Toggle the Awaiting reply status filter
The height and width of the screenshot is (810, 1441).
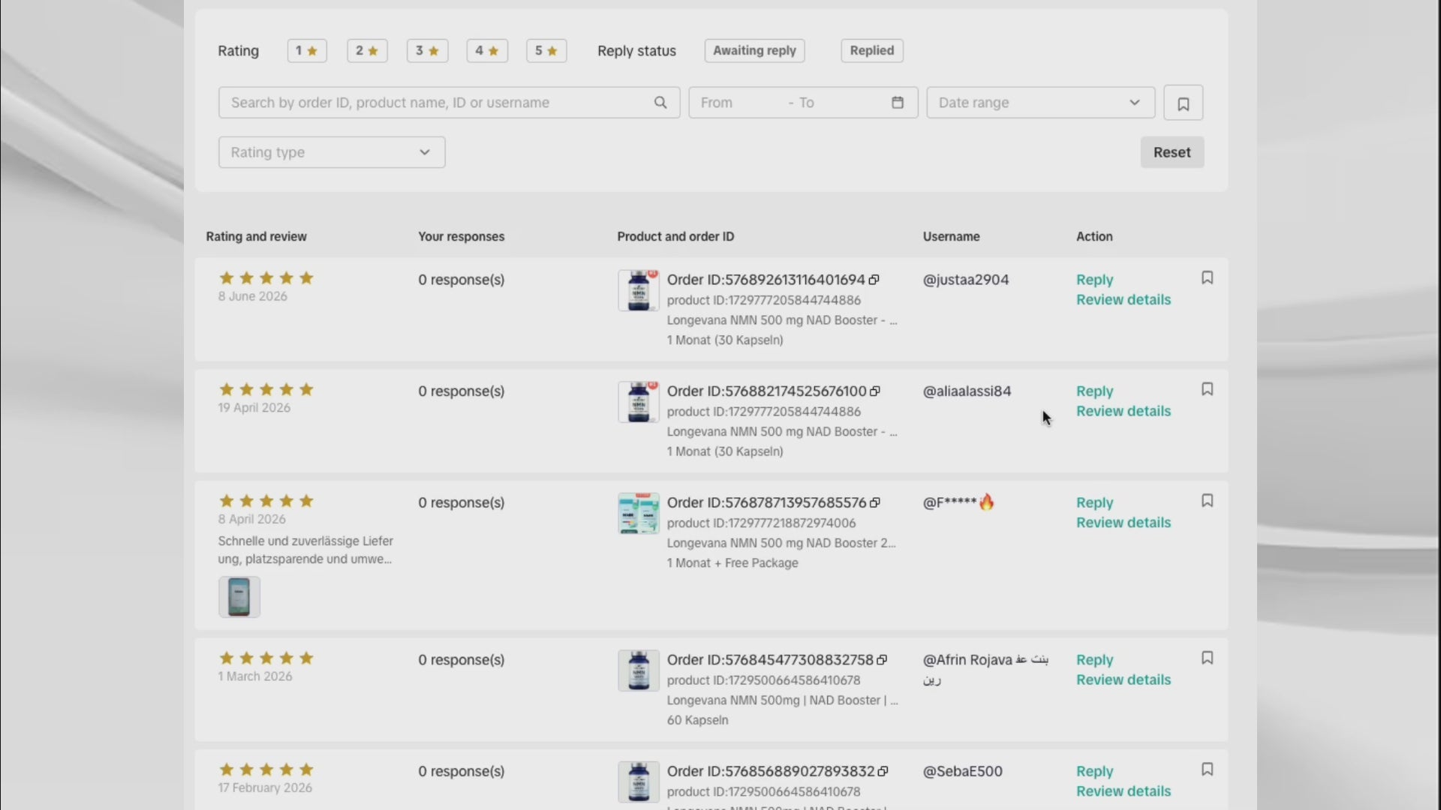click(x=755, y=50)
